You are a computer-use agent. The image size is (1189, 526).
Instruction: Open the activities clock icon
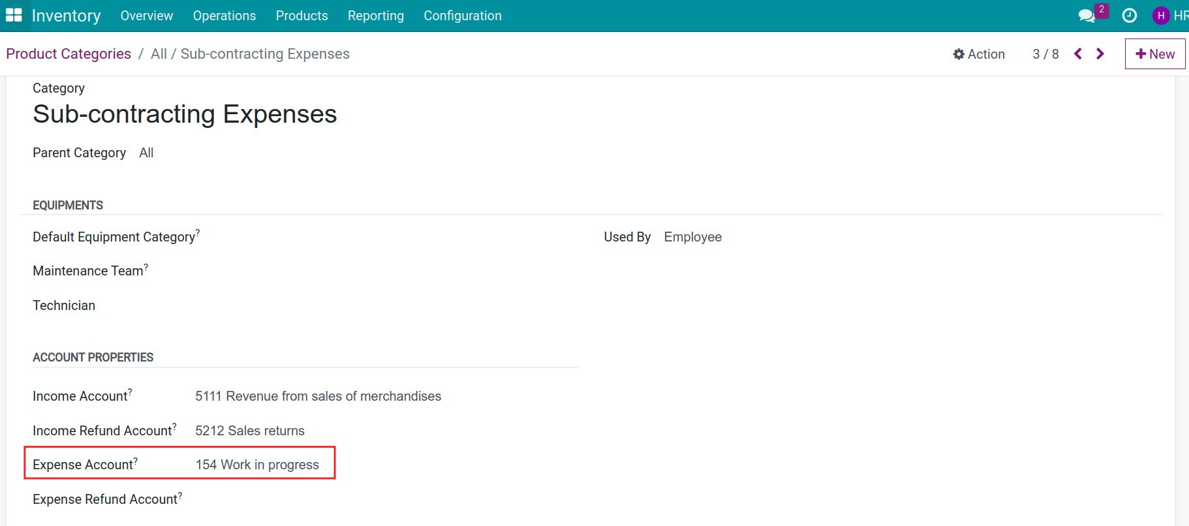[x=1129, y=16]
